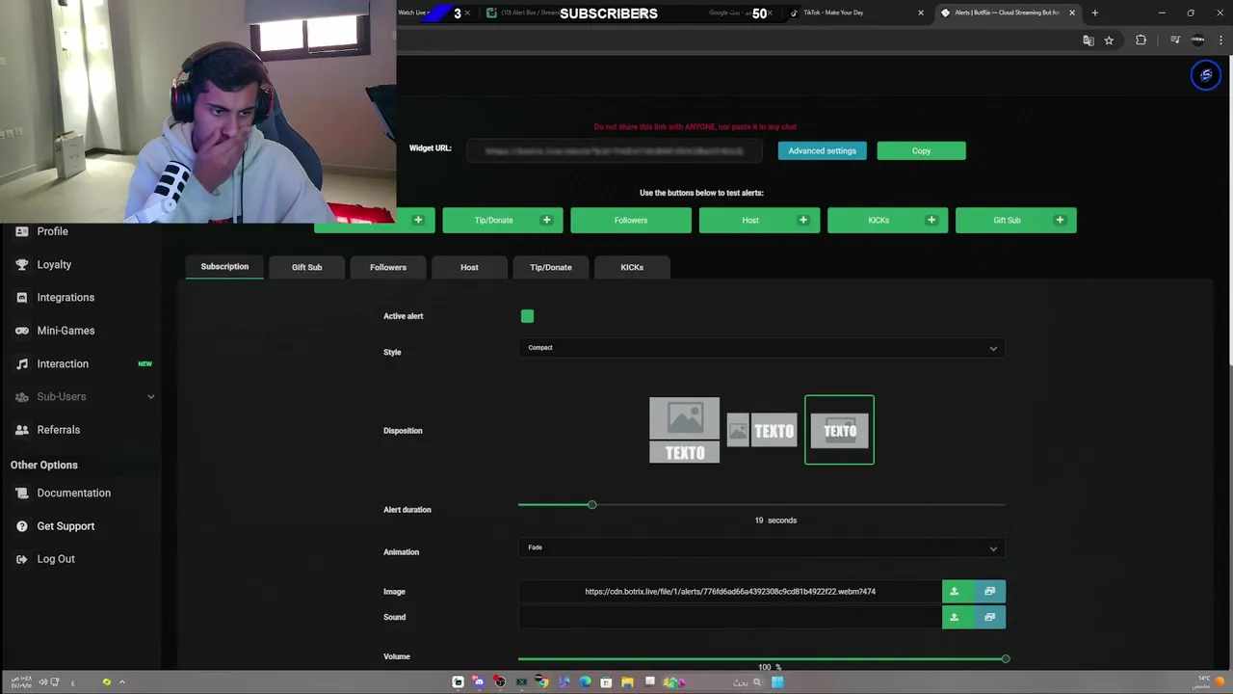Click the Documentation sidebar icon
Viewport: 1233px width, 694px height.
pos(22,493)
